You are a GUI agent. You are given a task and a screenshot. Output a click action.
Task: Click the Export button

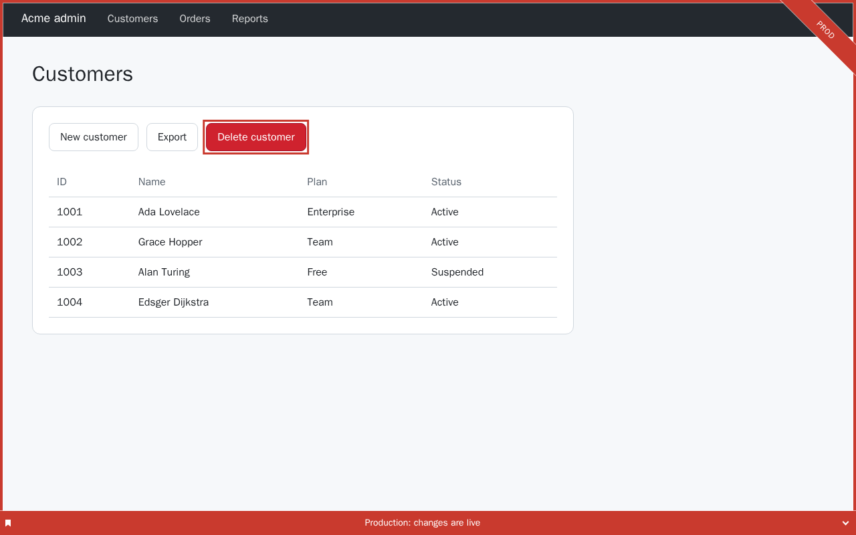[172, 137]
